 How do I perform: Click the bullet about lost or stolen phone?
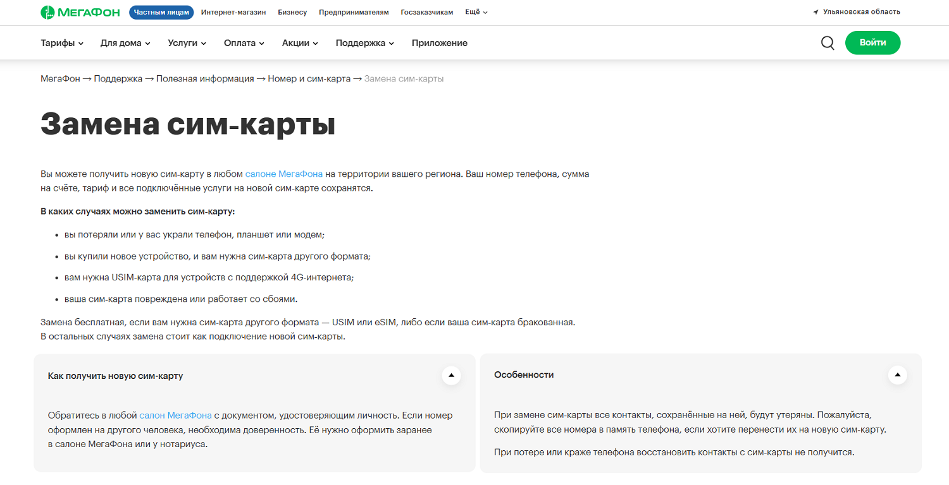tap(194, 235)
